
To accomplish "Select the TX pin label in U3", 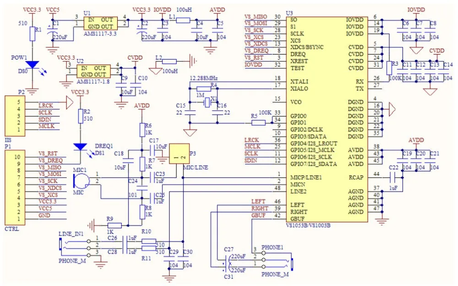I will point(360,88).
